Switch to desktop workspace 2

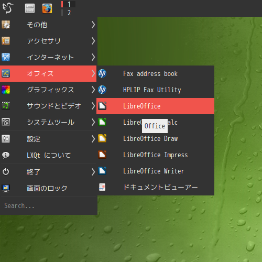pyautogui.click(x=68, y=13)
